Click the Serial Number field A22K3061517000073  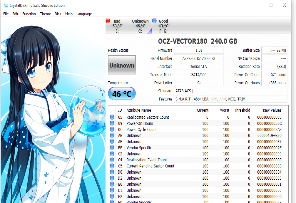coord(199,58)
